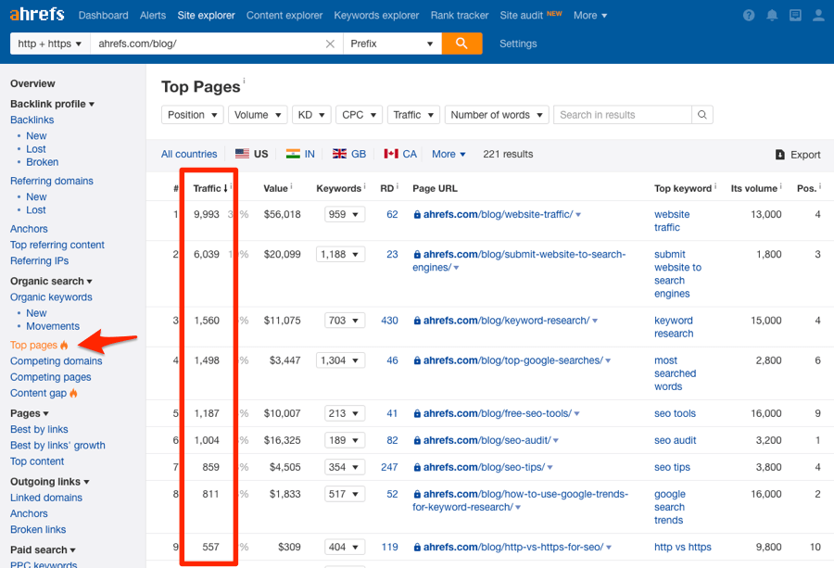Focus the Search in results field
834x568 pixels.
click(623, 115)
